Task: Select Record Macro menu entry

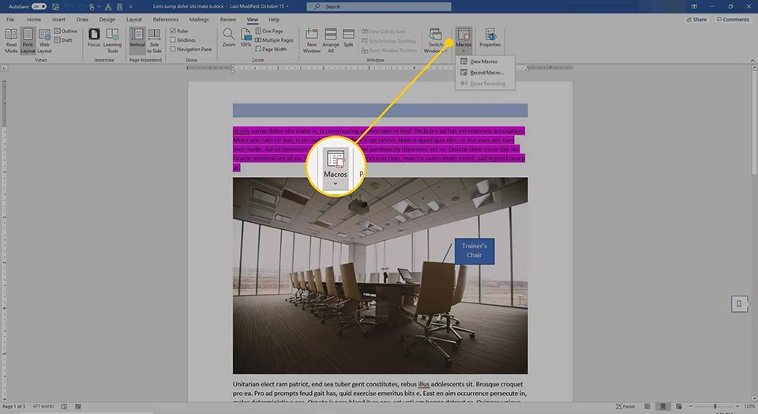Action: tap(485, 73)
